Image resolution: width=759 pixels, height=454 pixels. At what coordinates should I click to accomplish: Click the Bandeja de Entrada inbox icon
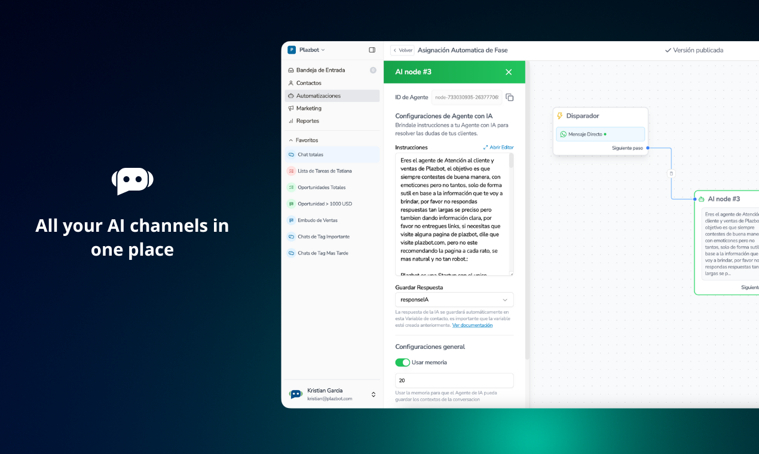click(x=291, y=70)
